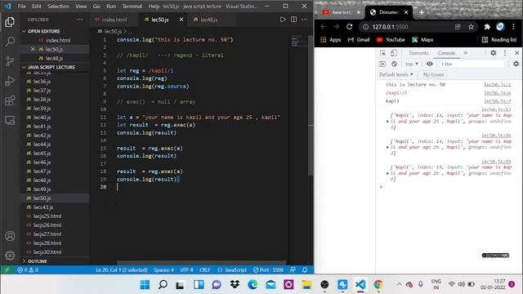
Task: Open the top context dropdown
Action: click(x=412, y=64)
